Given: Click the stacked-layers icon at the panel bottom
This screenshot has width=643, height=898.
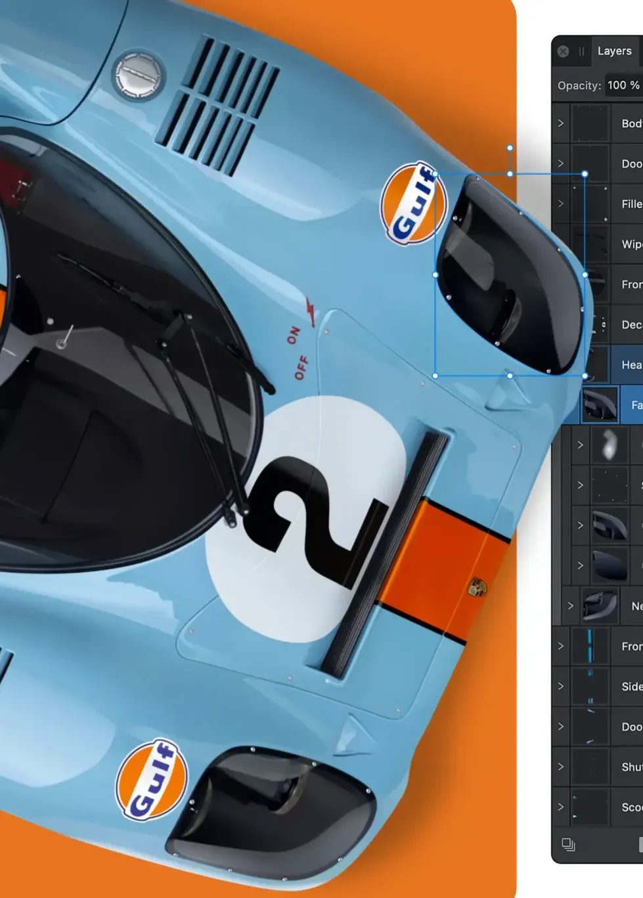Looking at the screenshot, I should [x=569, y=845].
